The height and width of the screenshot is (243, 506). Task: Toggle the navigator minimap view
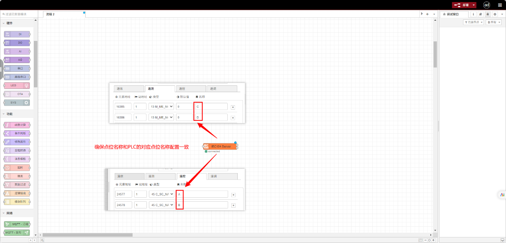[420, 240]
